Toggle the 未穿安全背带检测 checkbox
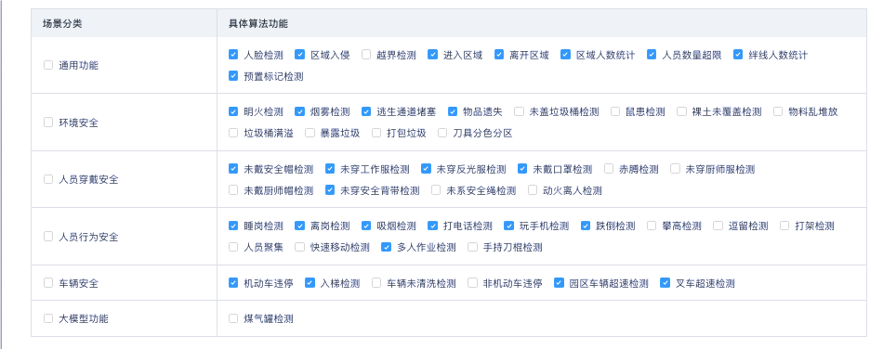Screen dimensions: 883x349 pos(330,190)
